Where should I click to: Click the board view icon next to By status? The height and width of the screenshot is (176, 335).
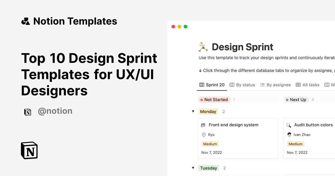pyautogui.click(x=232, y=85)
